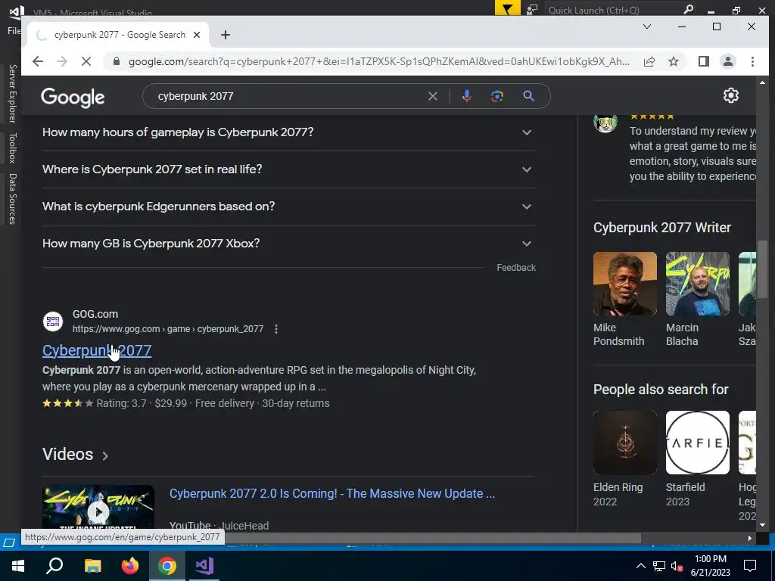Play Cyberpunk 2077 2.0 video thumbnail
The image size is (775, 581).
point(98,508)
